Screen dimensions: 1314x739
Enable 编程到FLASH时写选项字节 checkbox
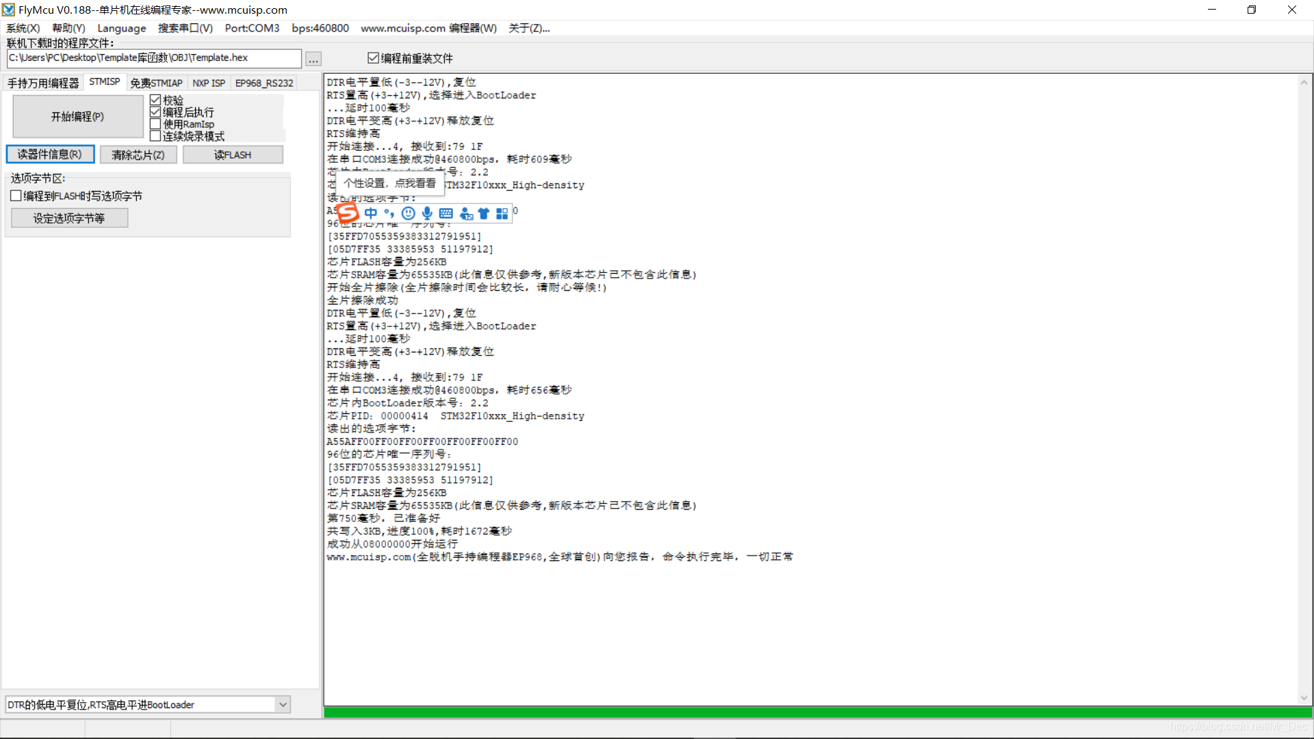(x=16, y=196)
